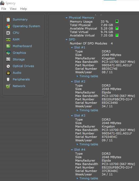Image resolution: width=139 pixels, height=181 pixels.
Task: Go to the Summary section
Action: point(20,19)
